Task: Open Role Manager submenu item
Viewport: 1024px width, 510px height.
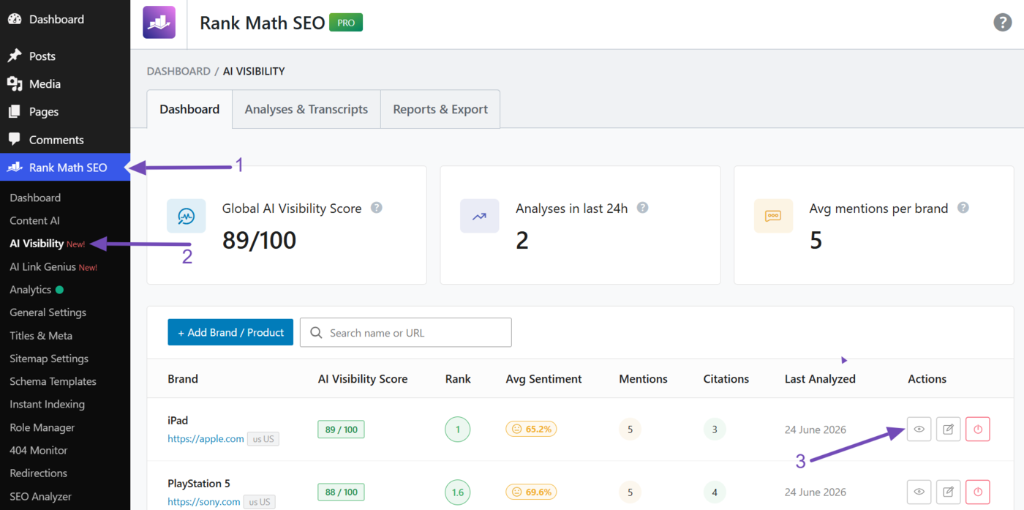Action: [42, 427]
